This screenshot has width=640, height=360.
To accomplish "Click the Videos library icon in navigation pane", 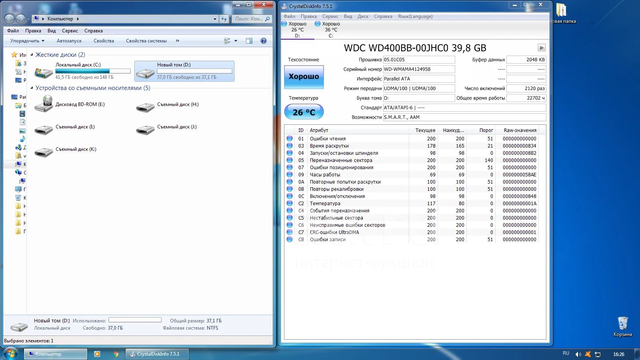I will click(22, 114).
